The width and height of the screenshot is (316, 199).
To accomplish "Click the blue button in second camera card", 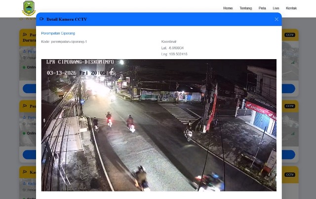I will tap(30, 154).
